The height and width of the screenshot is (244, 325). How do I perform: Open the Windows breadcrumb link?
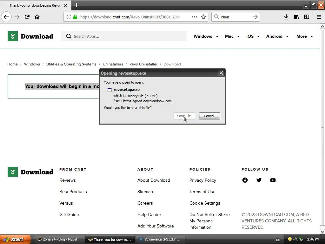click(x=32, y=64)
